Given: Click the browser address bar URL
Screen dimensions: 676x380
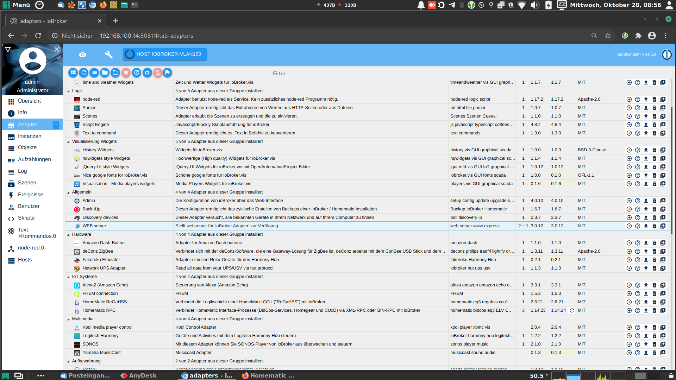Looking at the screenshot, I should coord(146,36).
